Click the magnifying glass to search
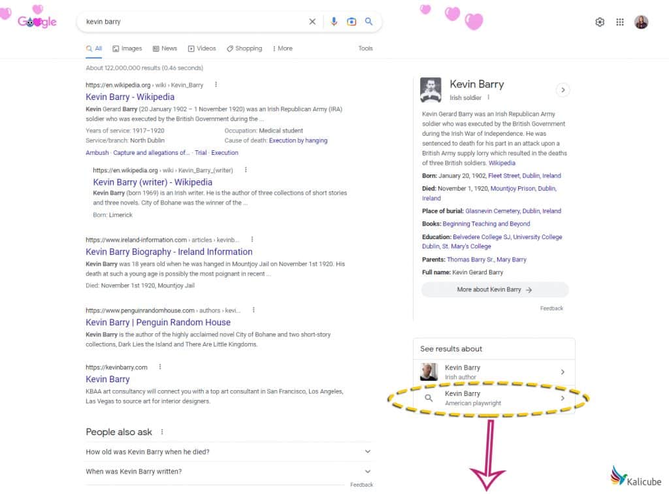This screenshot has height=494, width=669. point(368,21)
